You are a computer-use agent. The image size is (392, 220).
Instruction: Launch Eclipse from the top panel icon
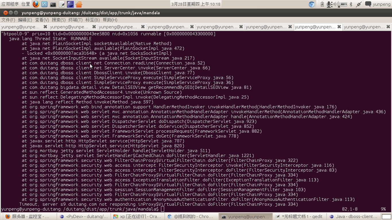pos(70,4)
